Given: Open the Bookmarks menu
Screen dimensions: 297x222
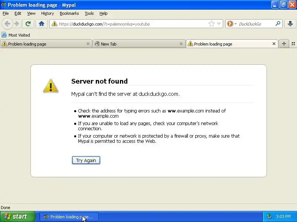Looking at the screenshot, I should pos(69,13).
